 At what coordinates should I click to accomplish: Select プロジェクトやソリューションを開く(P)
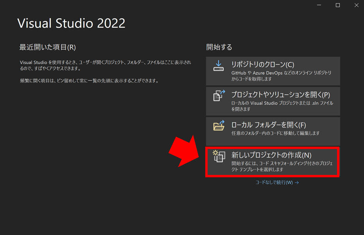click(273, 101)
